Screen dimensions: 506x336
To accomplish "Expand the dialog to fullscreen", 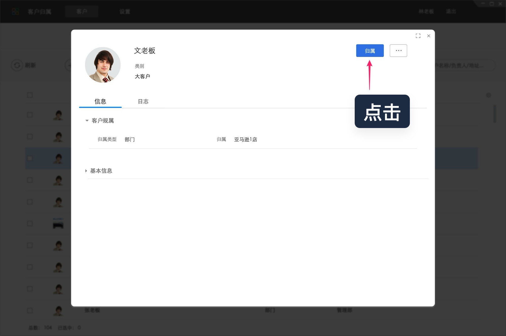I will pyautogui.click(x=418, y=36).
